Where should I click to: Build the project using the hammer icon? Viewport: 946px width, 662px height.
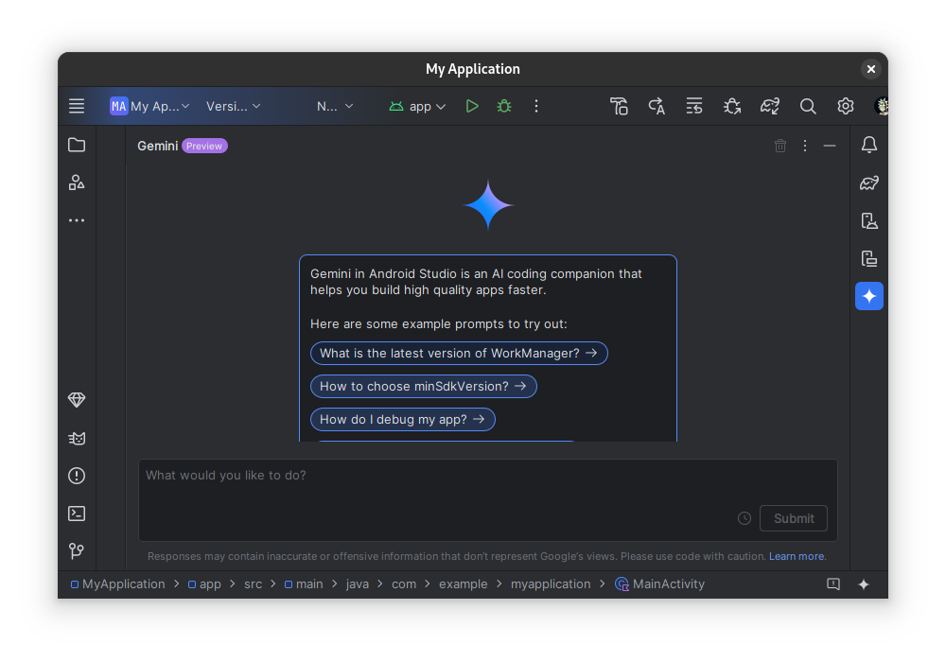coord(619,106)
